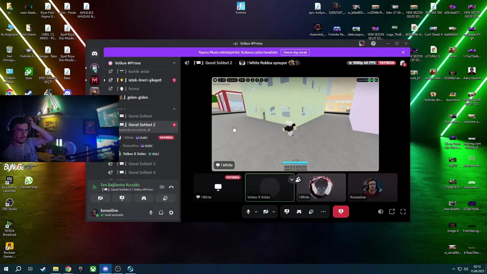The height and width of the screenshot is (274, 487).
Task: Mute microphone next to konsollive
Action: pyautogui.click(x=151, y=213)
